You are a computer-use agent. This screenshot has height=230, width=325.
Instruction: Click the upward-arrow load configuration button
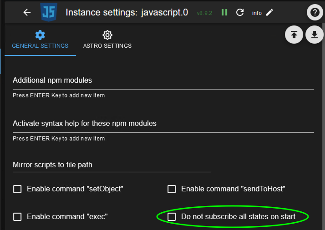(294, 35)
